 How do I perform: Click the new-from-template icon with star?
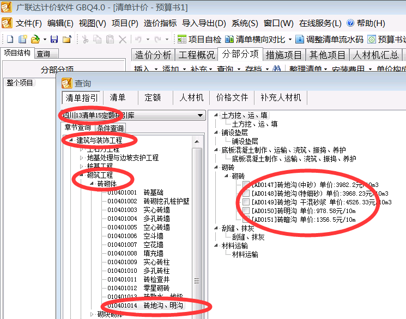click(x=22, y=39)
